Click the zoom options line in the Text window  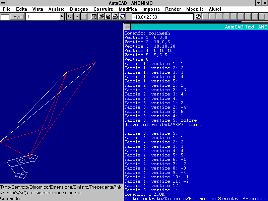pyautogui.click(x=196, y=199)
